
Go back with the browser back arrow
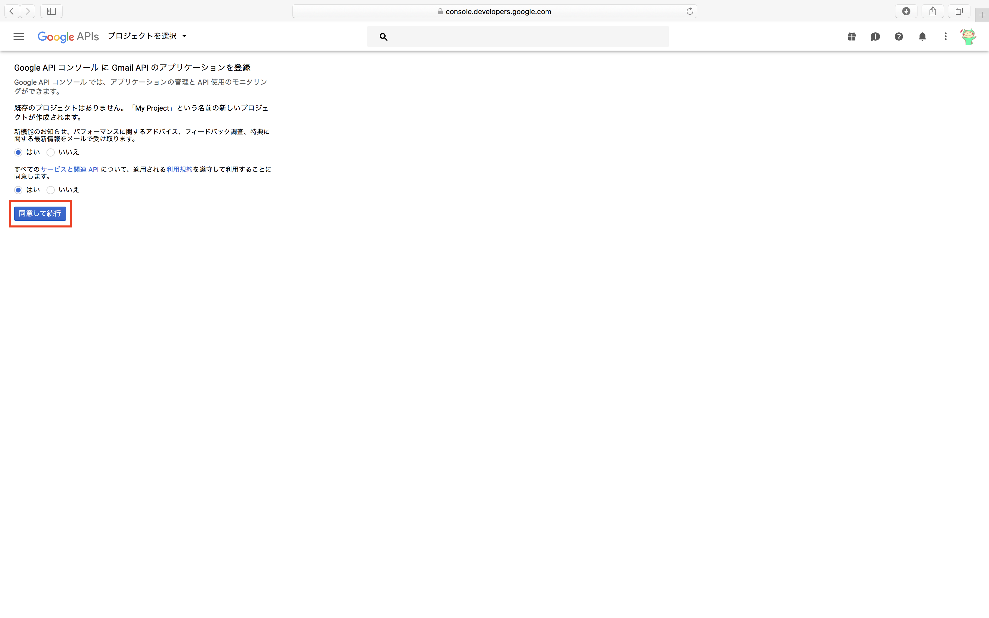tap(12, 11)
